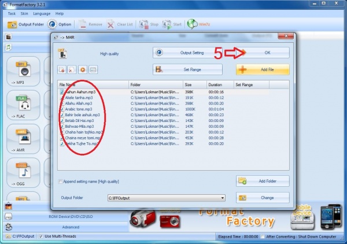347x244 pixels.
Task: Click the status bar output folder icon
Action: click(x=8, y=236)
